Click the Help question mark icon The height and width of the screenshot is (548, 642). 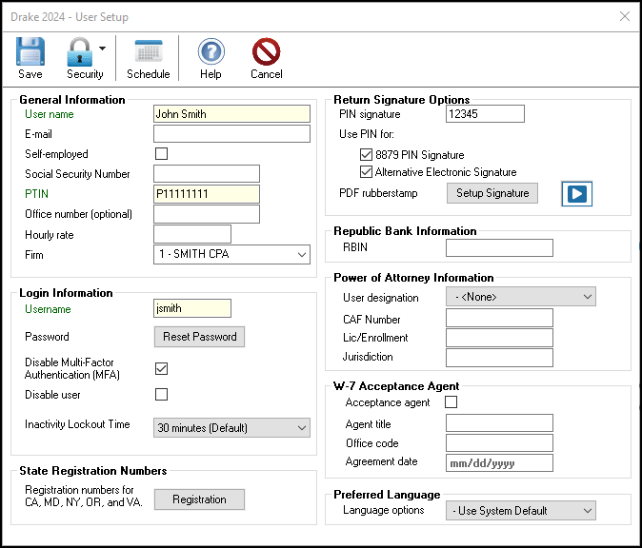211,51
